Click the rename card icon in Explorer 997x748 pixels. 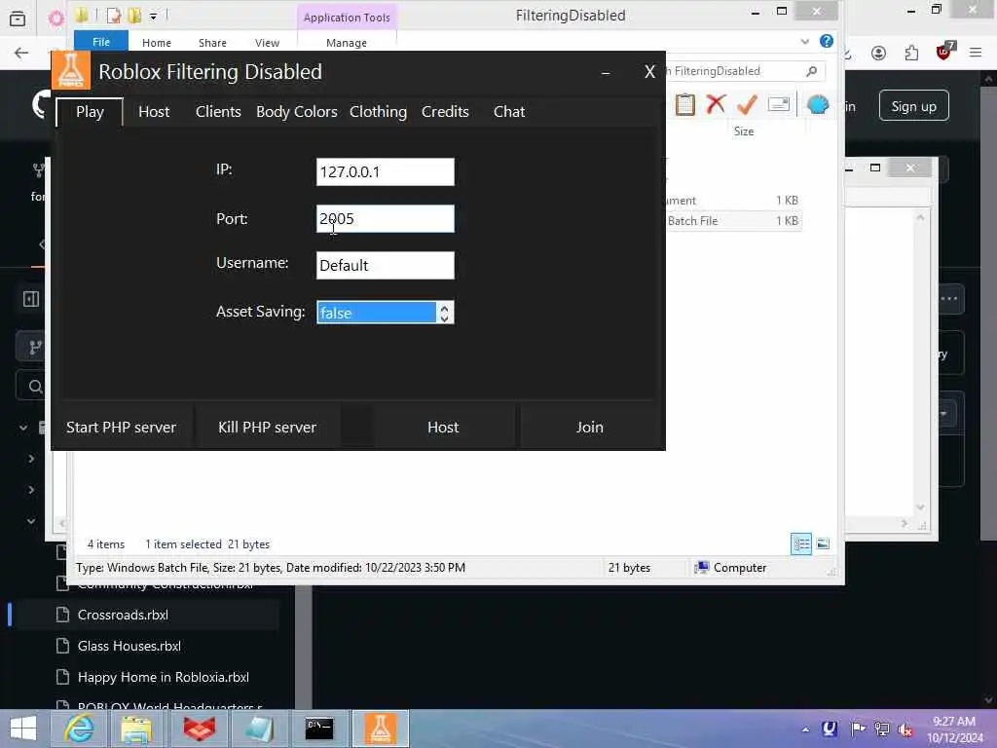779,104
